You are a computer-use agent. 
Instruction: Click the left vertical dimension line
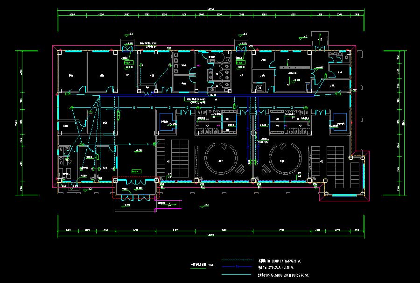[18, 121]
